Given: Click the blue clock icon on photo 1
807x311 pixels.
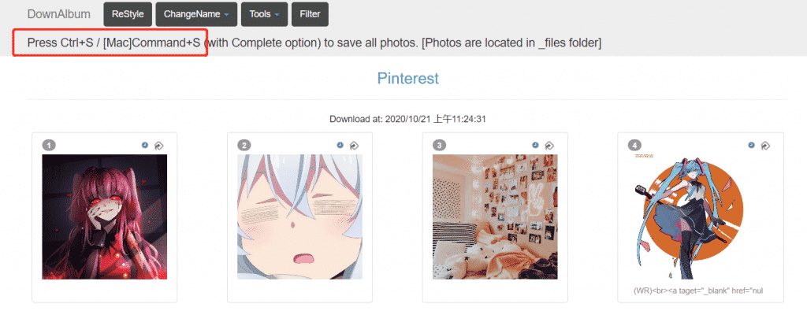Looking at the screenshot, I should [145, 146].
